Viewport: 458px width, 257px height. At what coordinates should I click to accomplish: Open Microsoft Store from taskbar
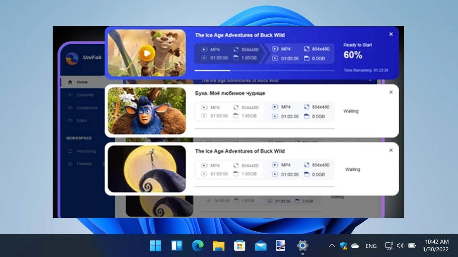coord(240,246)
